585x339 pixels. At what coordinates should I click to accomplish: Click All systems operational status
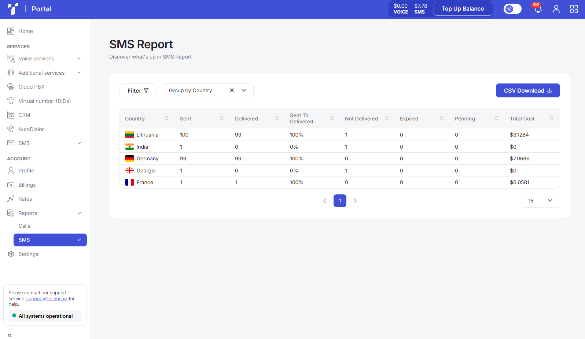point(45,316)
